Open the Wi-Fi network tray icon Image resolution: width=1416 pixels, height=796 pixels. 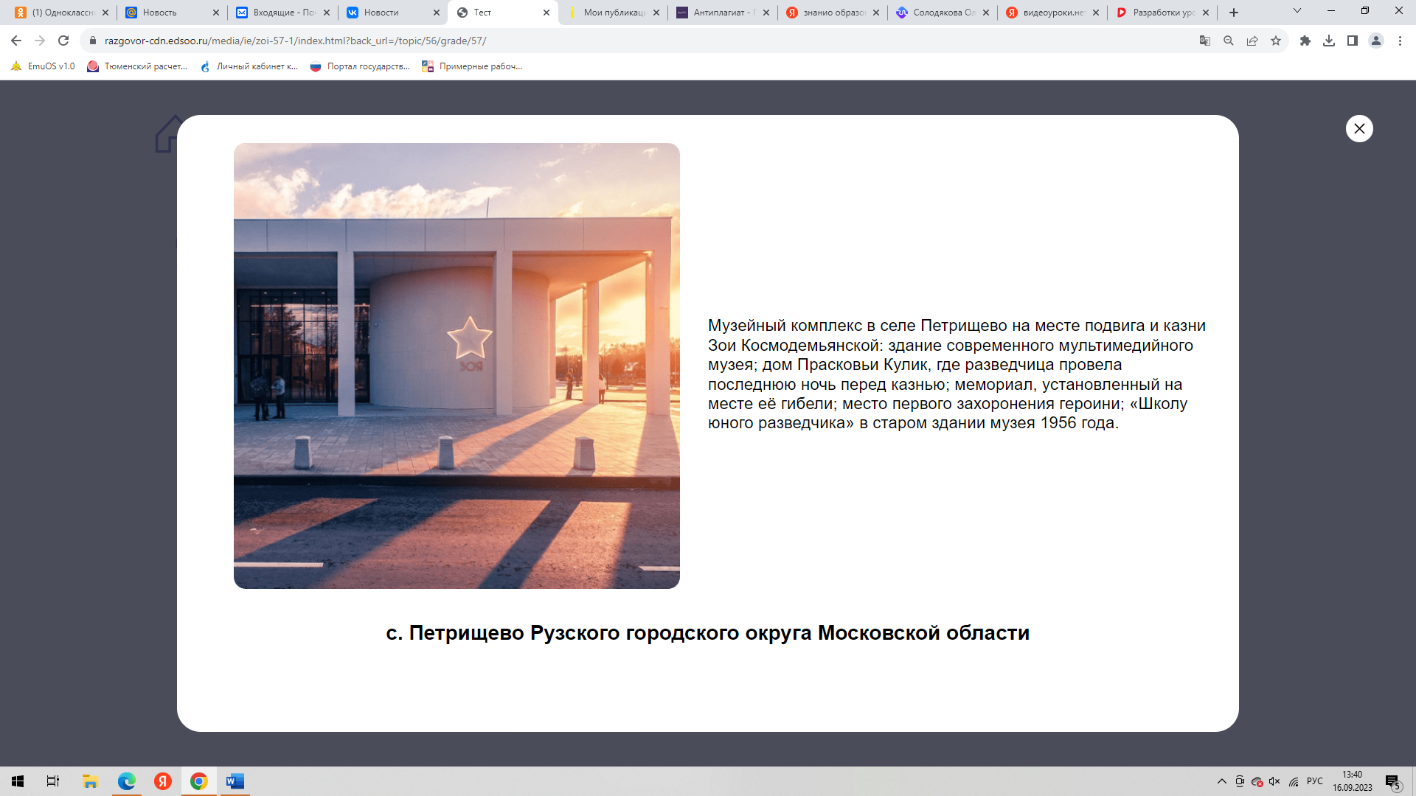point(1294,781)
